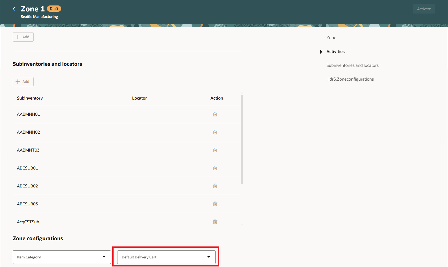Go back using the header arrow
This screenshot has height=267, width=448.
(x=14, y=9)
